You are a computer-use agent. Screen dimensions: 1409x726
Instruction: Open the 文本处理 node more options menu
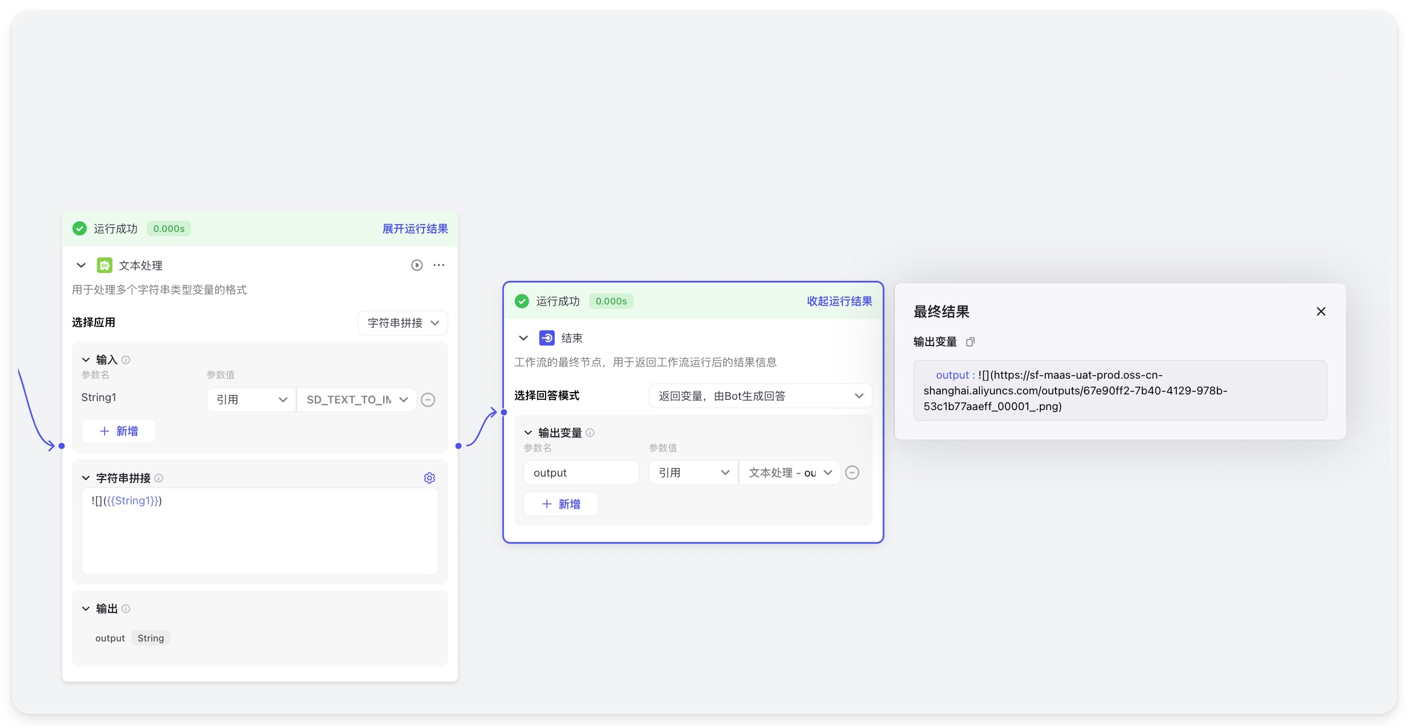pyautogui.click(x=439, y=265)
